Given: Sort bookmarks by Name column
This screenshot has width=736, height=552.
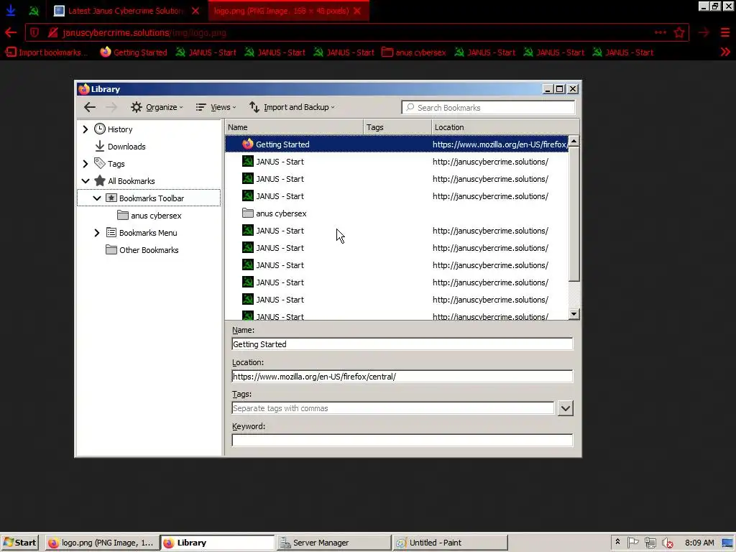Looking at the screenshot, I should click(x=294, y=127).
